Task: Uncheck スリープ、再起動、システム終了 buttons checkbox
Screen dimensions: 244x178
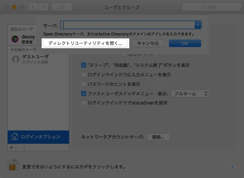Action: (84, 65)
